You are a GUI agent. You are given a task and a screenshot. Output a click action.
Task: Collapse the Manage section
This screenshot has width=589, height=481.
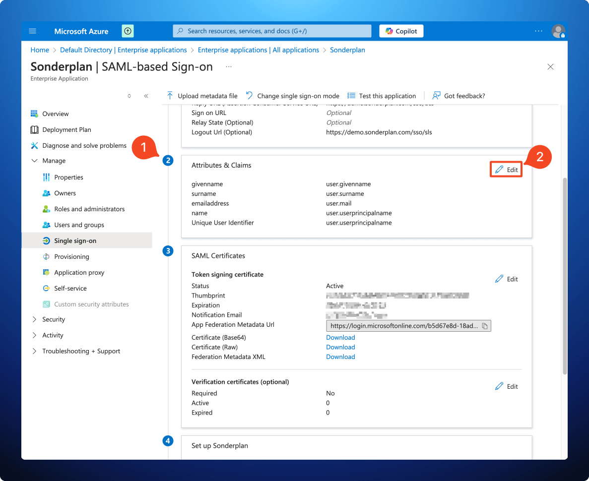[34, 161]
